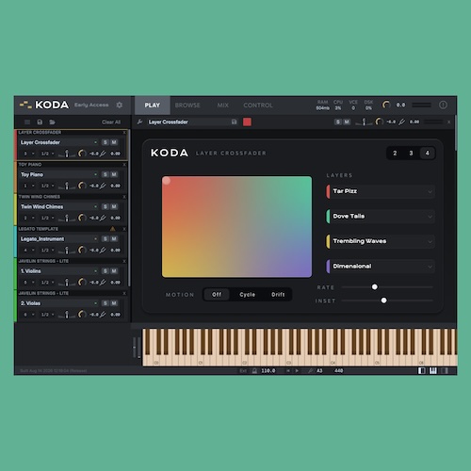
Task: Set Motion to Drift
Action: (x=278, y=295)
